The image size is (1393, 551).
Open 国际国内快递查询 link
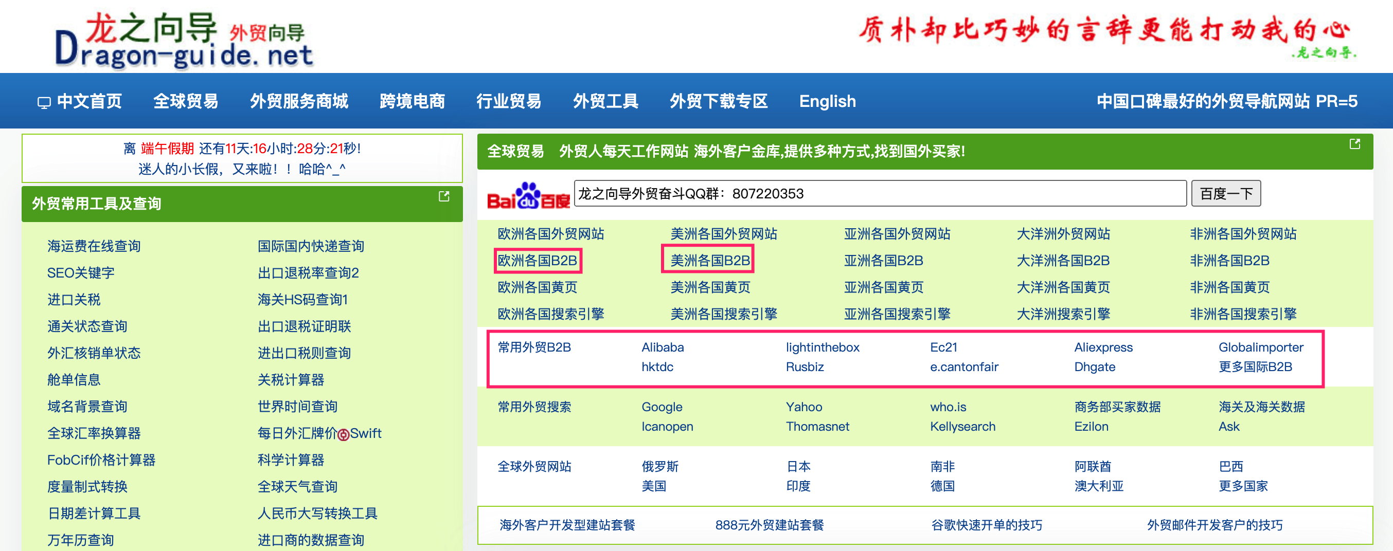[x=311, y=246]
